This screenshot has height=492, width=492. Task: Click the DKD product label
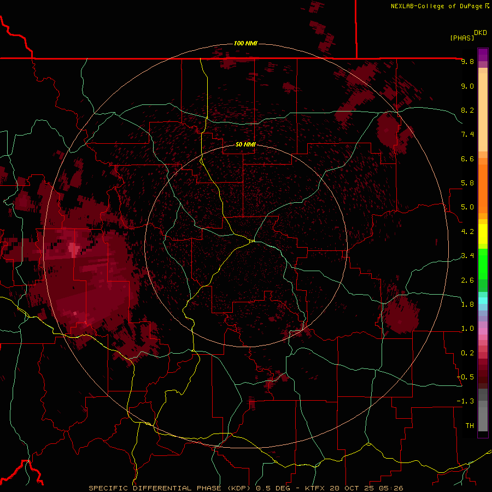[481, 33]
